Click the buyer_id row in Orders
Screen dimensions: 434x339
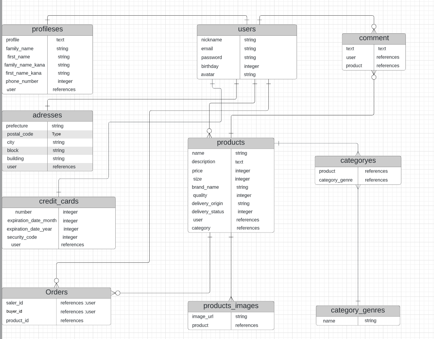(56, 311)
